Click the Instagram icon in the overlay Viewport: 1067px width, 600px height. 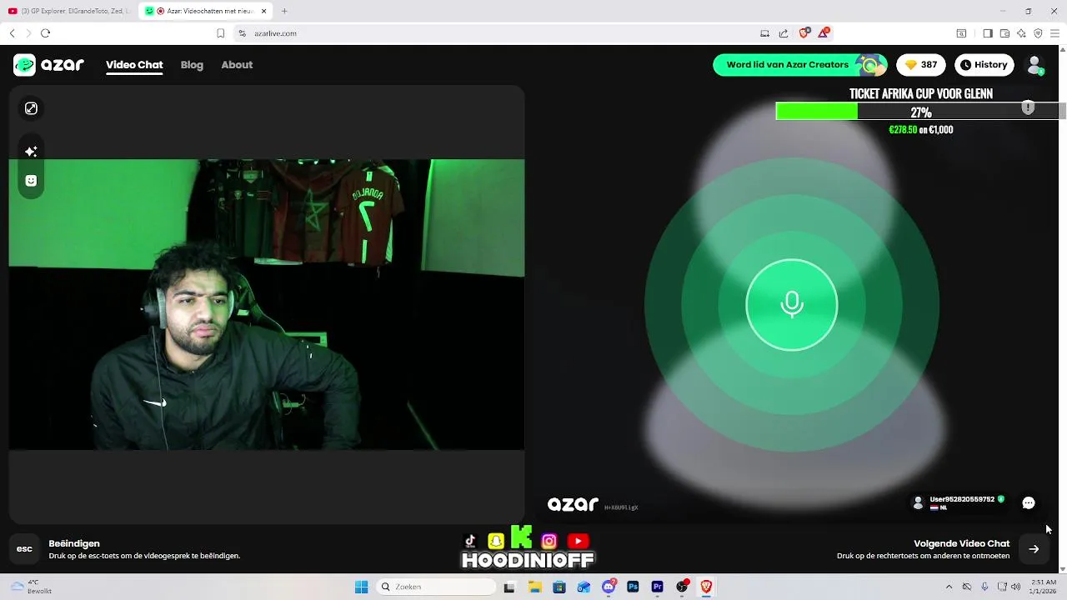(x=549, y=542)
